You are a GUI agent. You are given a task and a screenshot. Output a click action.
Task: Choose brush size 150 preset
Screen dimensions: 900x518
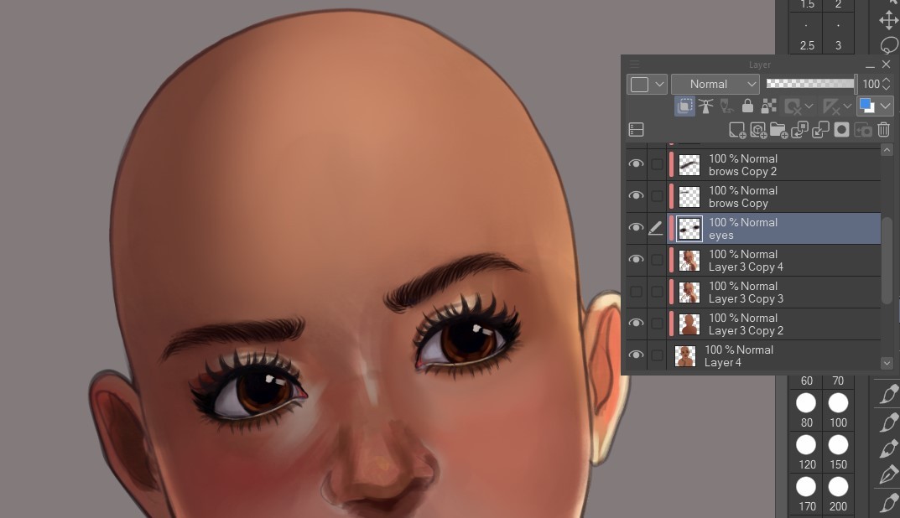coord(838,452)
